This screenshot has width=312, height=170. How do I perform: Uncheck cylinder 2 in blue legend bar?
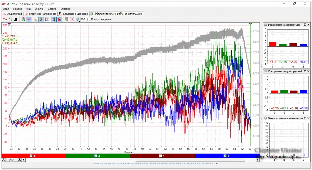pos(225,156)
